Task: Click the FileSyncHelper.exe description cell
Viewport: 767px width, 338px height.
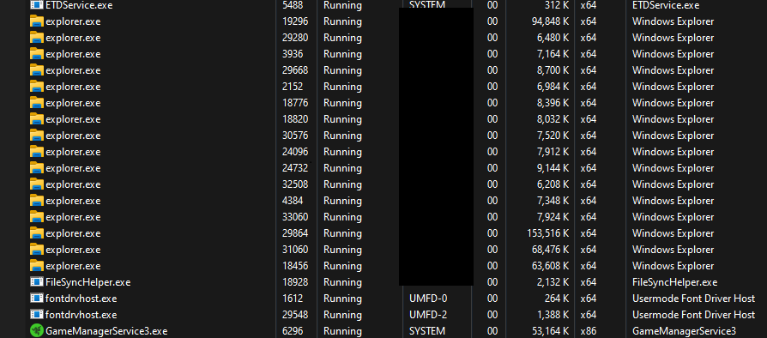Action: coord(674,282)
